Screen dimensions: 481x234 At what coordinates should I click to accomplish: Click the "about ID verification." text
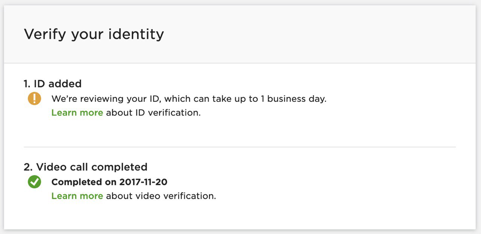tap(153, 113)
